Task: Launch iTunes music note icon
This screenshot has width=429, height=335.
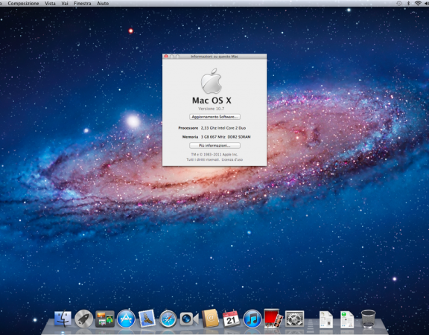Action: (252, 319)
